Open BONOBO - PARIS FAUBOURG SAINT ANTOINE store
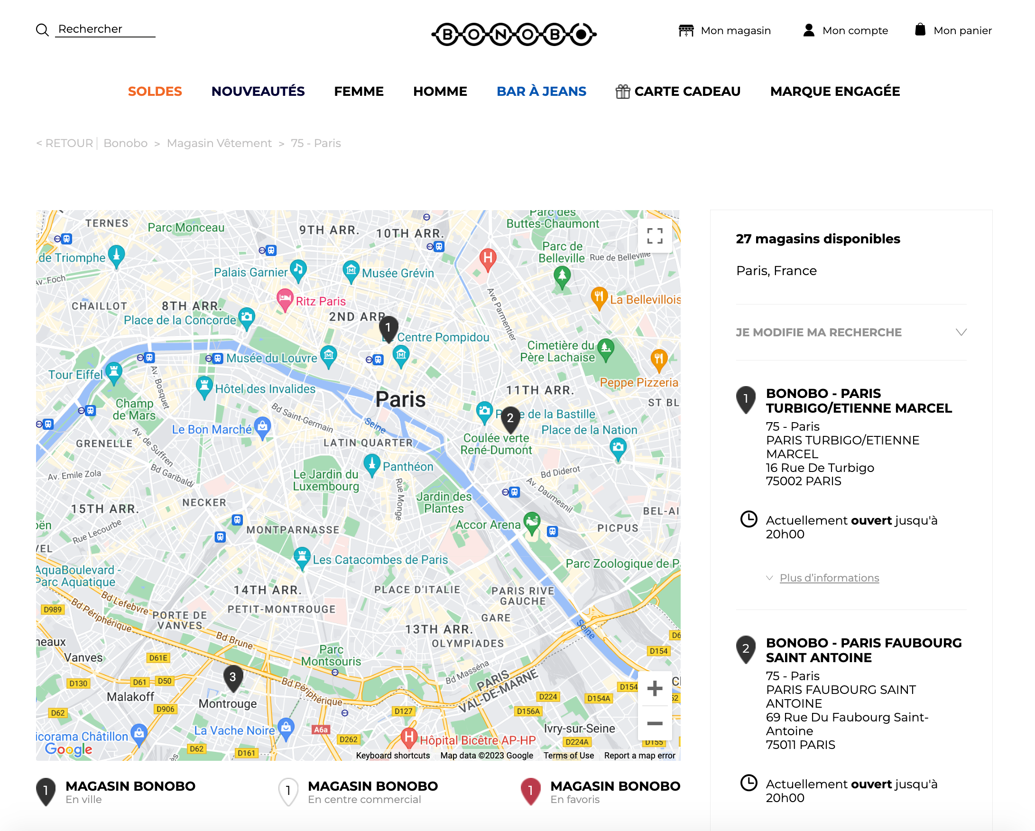Image resolution: width=1035 pixels, height=831 pixels. click(x=864, y=650)
